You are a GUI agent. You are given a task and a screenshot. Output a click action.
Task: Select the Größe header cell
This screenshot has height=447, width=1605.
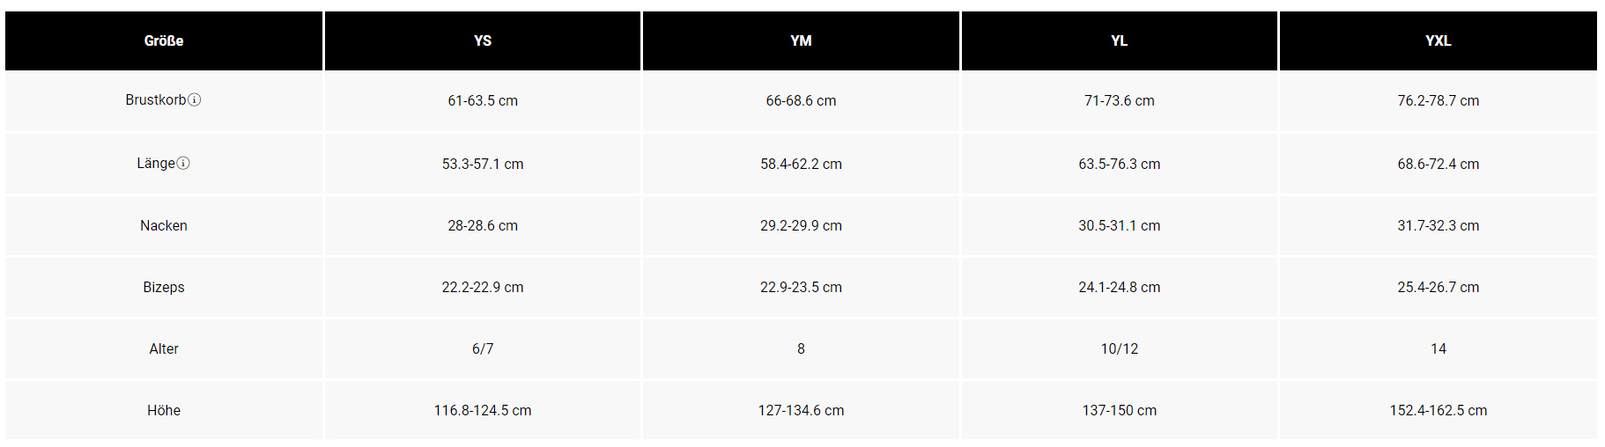coord(164,40)
